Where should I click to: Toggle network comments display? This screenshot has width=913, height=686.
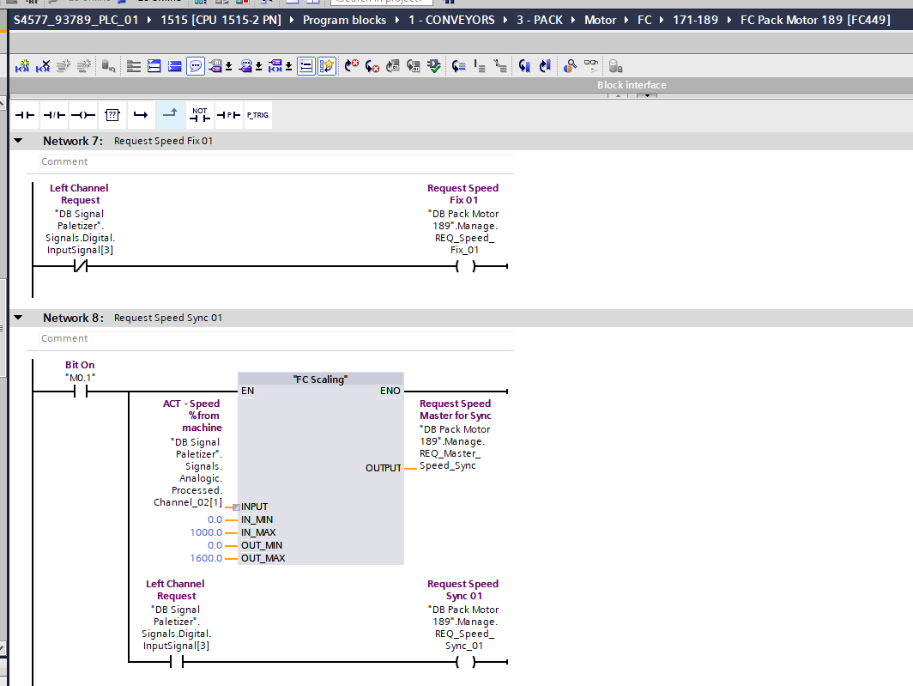(306, 66)
